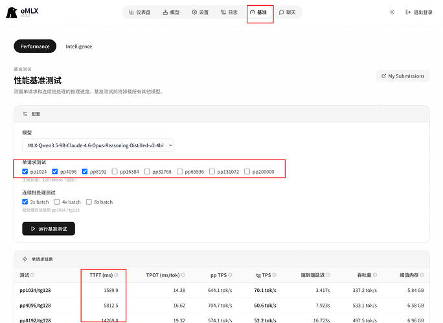Click the pp TPS value 644.1 tok/s

tap(220, 290)
